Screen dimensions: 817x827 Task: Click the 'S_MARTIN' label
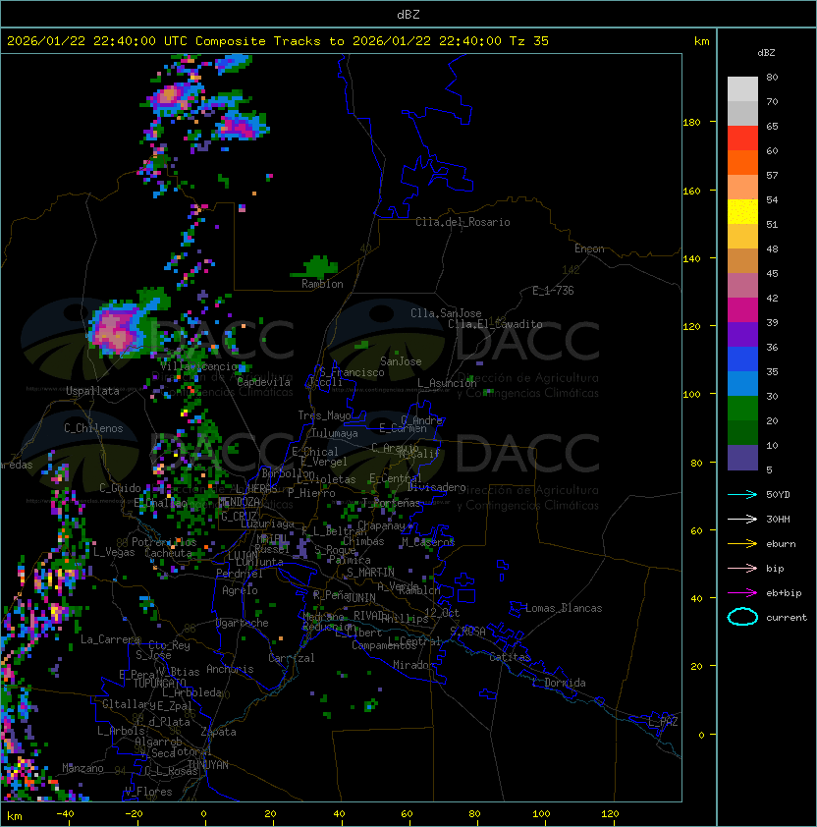pos(370,573)
